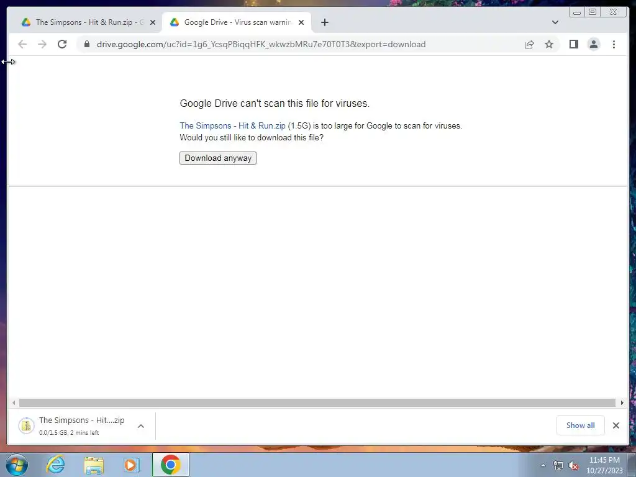View site info via the lock icon
Viewport: 636px width, 477px height.
pos(87,44)
